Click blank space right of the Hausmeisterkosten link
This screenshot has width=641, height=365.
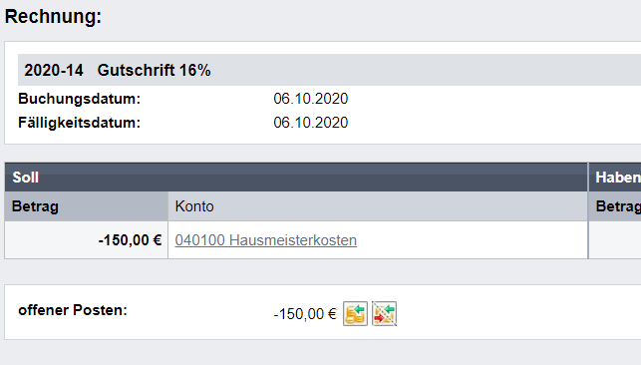click(471, 240)
